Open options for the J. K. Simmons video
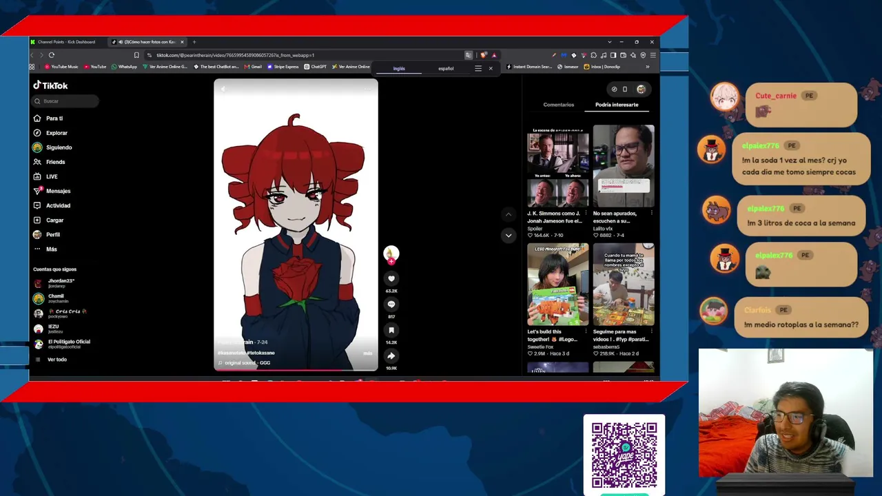882x496 pixels. pos(586,214)
